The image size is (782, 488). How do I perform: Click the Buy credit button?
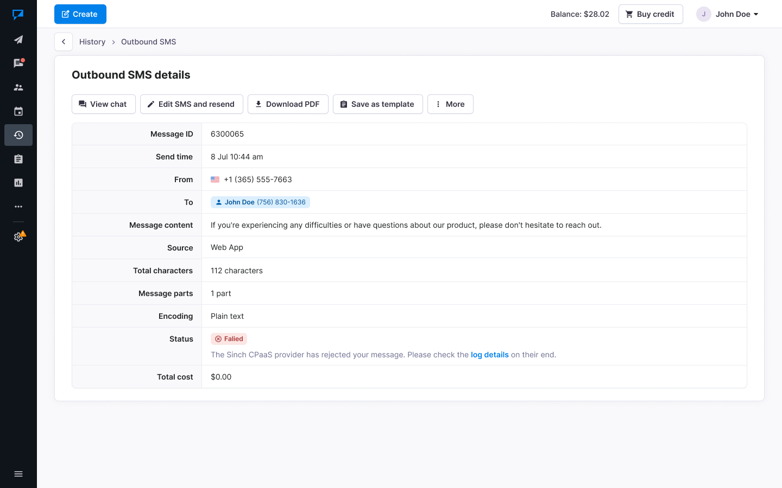[x=650, y=14]
